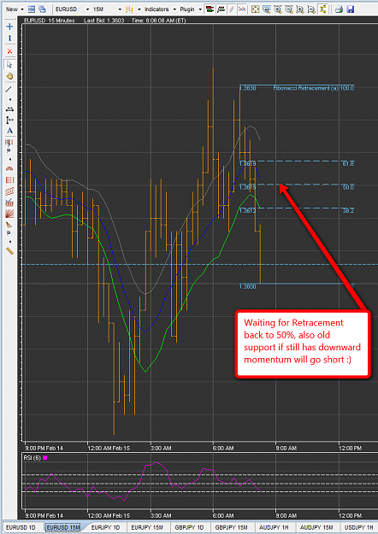The height and width of the screenshot is (534, 378).
Task: Open the chart type dropdown arrow
Action: tap(139, 9)
